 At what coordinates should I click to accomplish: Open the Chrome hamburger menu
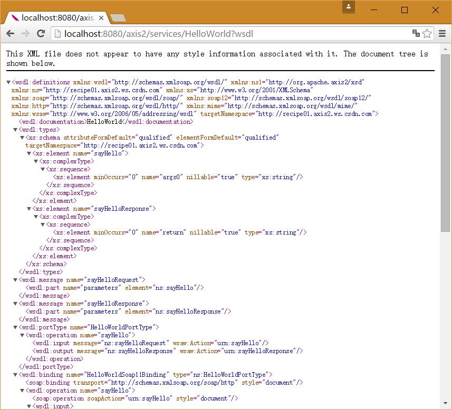point(443,34)
